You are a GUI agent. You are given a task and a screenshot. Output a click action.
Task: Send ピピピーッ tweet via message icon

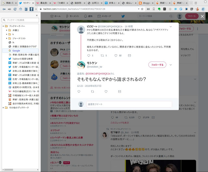[x=129, y=56]
